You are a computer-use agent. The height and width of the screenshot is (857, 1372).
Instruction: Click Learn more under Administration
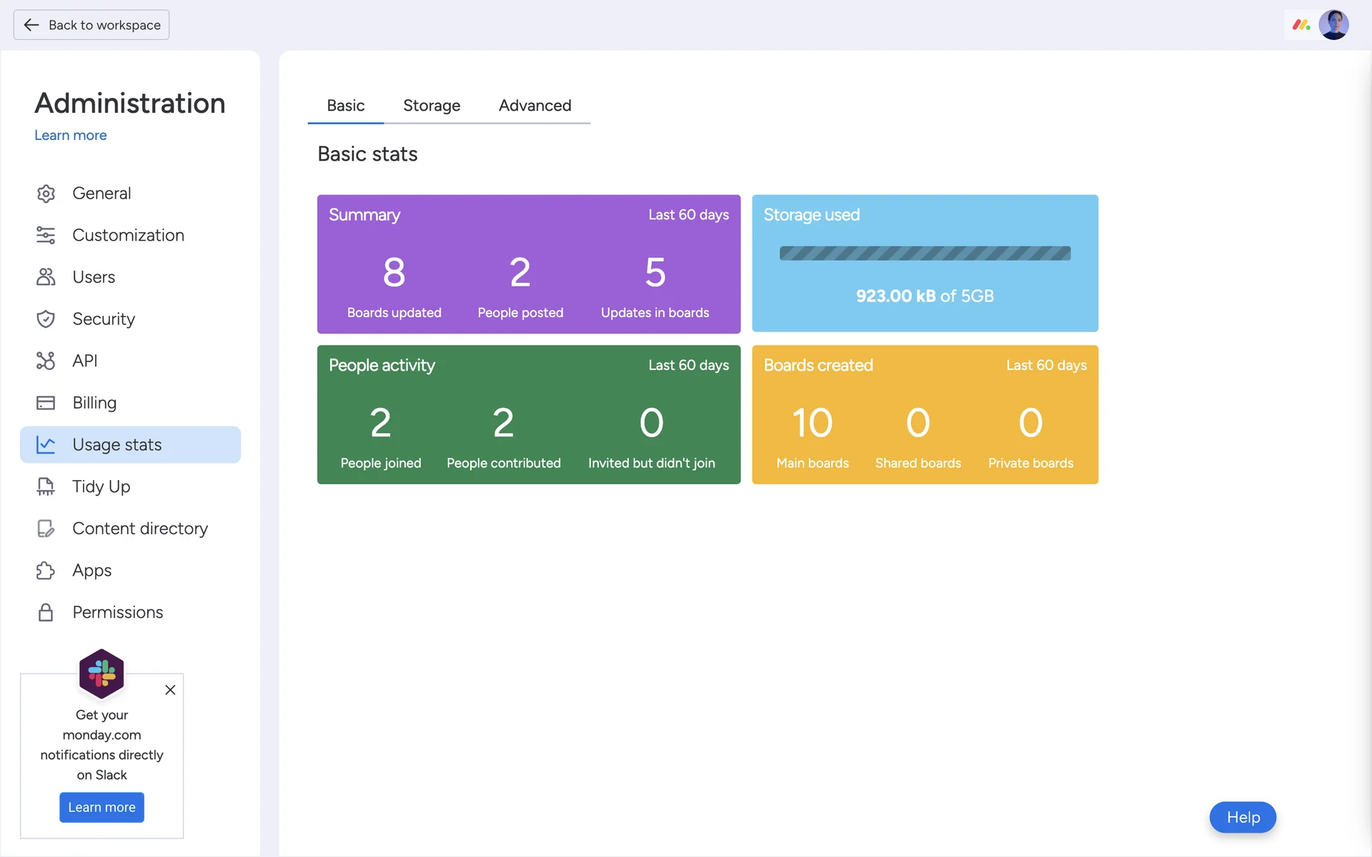pyautogui.click(x=71, y=136)
